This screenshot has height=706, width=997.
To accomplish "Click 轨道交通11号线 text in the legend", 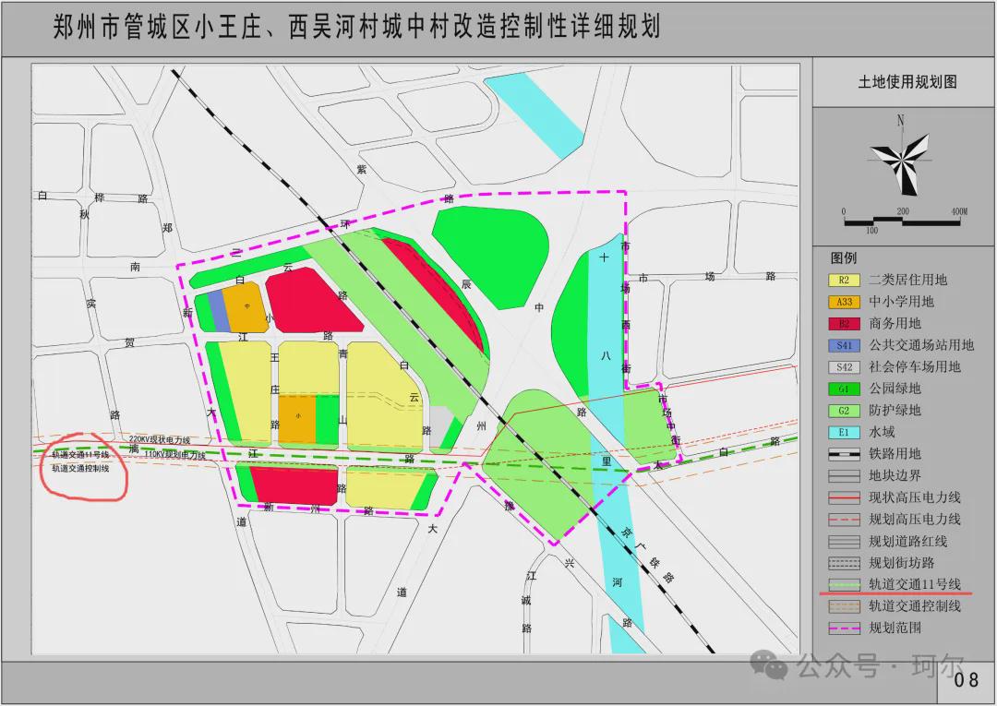I will tap(915, 584).
